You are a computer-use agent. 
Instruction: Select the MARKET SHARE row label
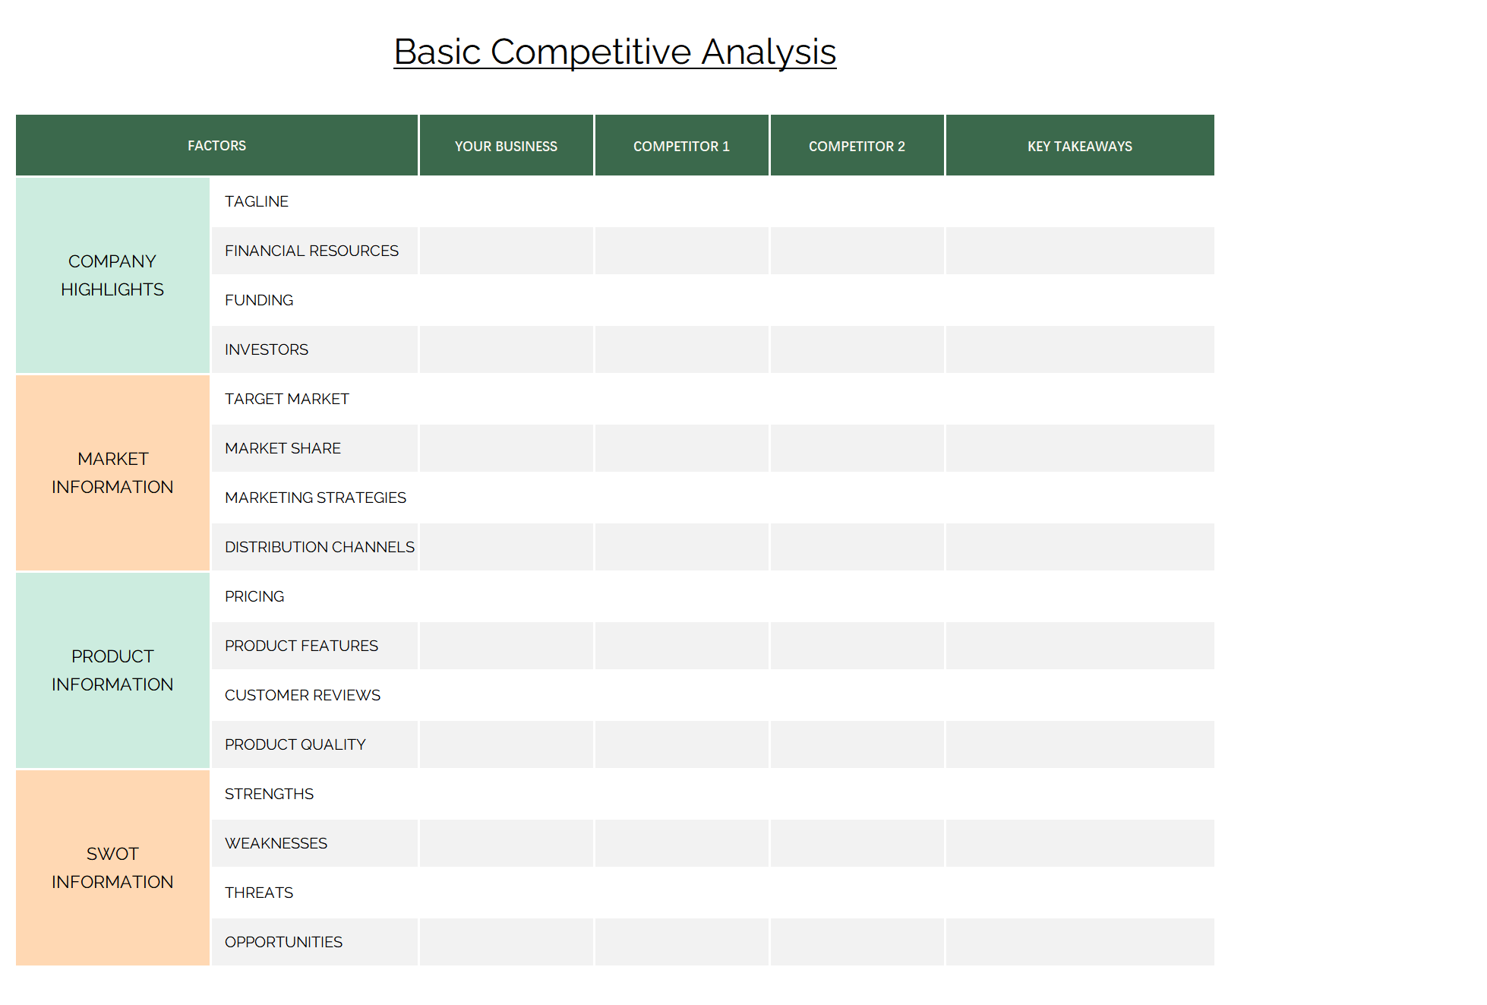click(283, 448)
